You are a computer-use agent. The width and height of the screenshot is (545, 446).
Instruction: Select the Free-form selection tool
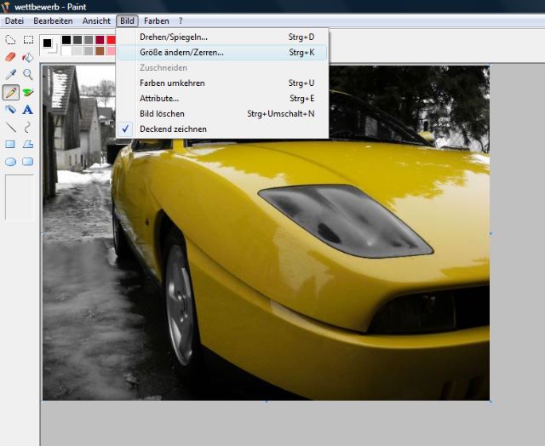tap(11, 39)
